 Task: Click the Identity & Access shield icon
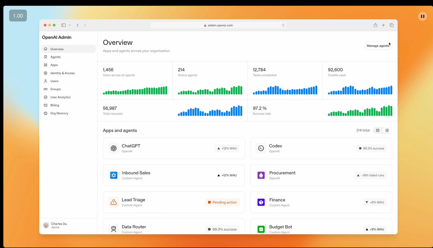click(46, 73)
